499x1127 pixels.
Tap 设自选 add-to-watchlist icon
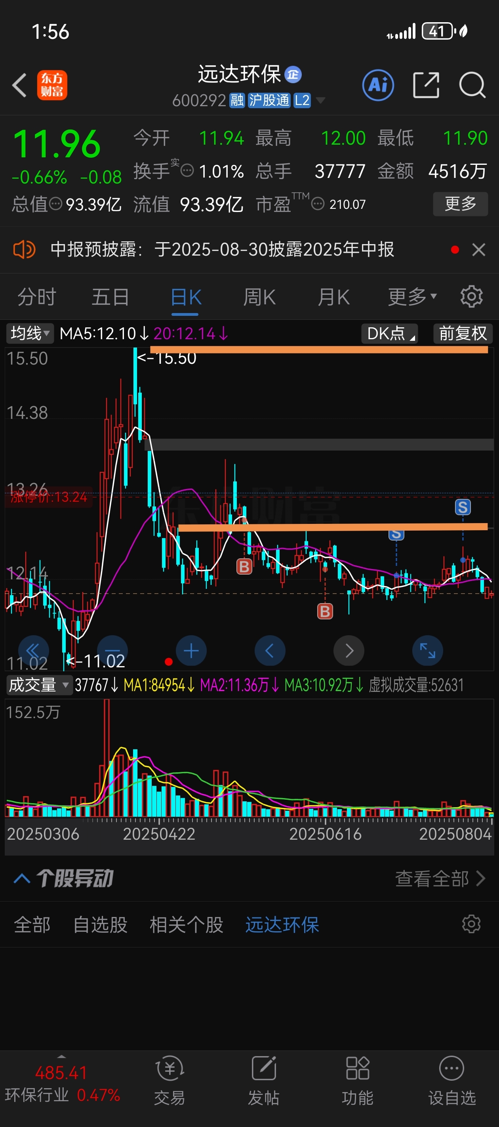pyautogui.click(x=451, y=1068)
